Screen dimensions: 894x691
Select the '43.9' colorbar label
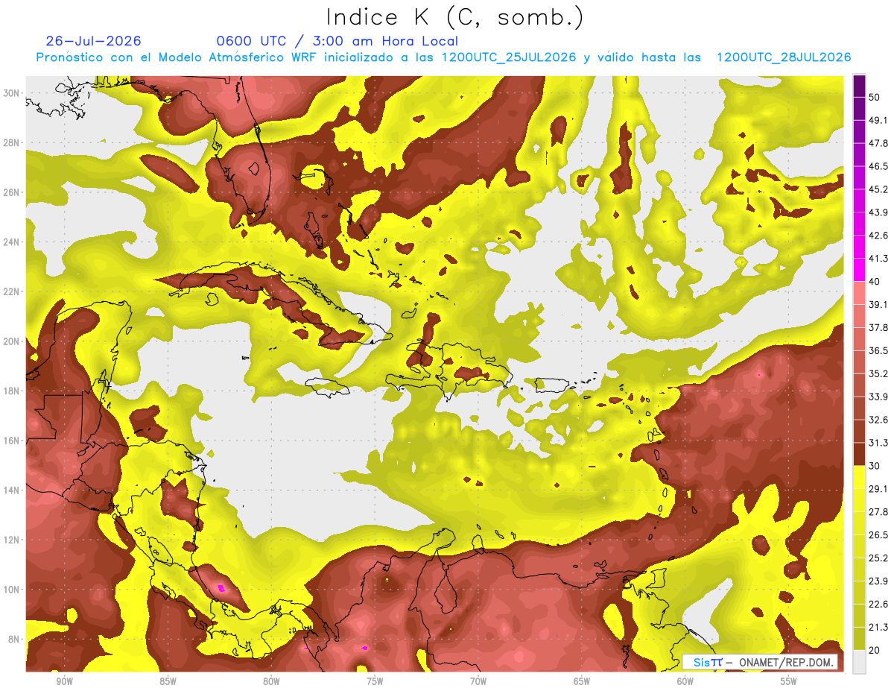[x=878, y=212]
